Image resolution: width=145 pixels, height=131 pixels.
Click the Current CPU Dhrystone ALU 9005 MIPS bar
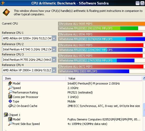[x=101, y=24]
